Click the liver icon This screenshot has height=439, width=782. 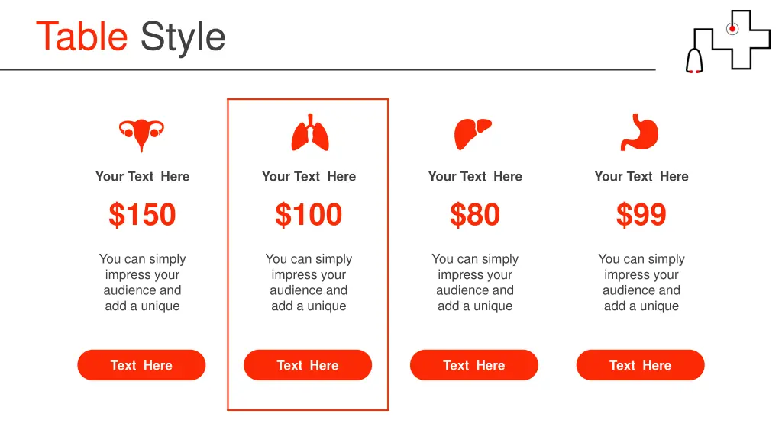coord(473,134)
